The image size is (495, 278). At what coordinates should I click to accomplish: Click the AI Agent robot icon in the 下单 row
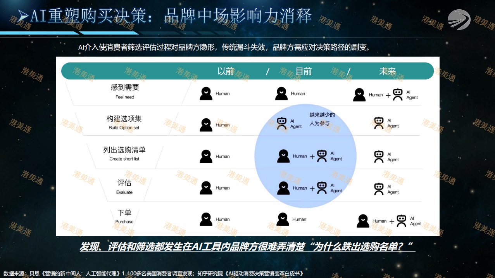[x=402, y=221]
